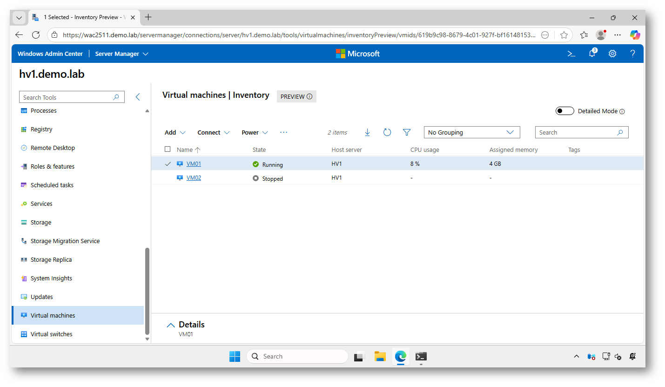Viewport: 665px width, 387px height.
Task: Expand the Details panel chevron
Action: (x=171, y=325)
